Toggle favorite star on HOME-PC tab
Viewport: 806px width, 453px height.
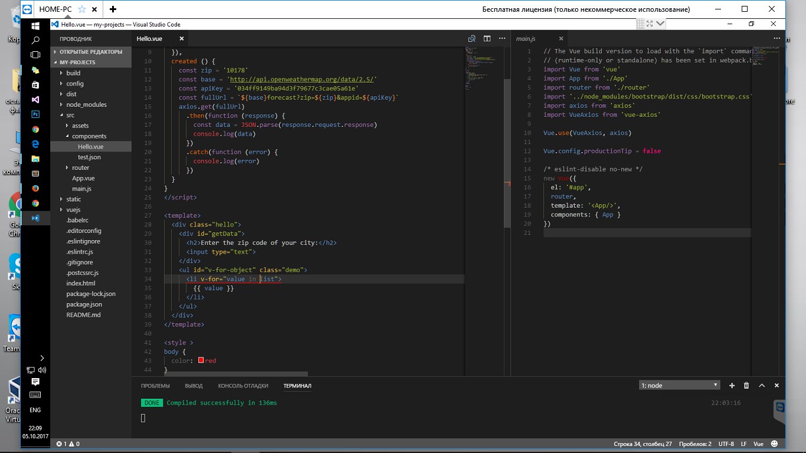(x=82, y=9)
